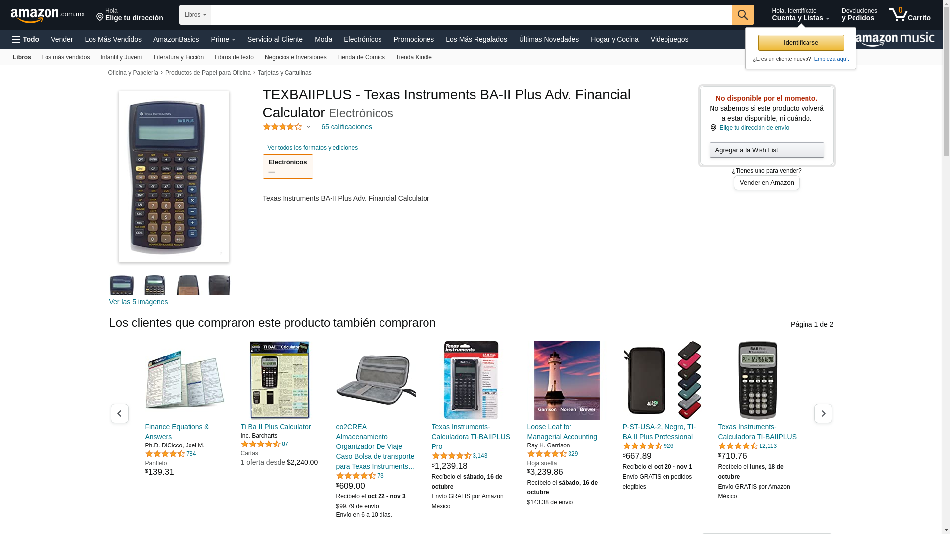This screenshot has height=534, width=950.
Task: Click the Amazon.com.mx logo
Action: 47,15
